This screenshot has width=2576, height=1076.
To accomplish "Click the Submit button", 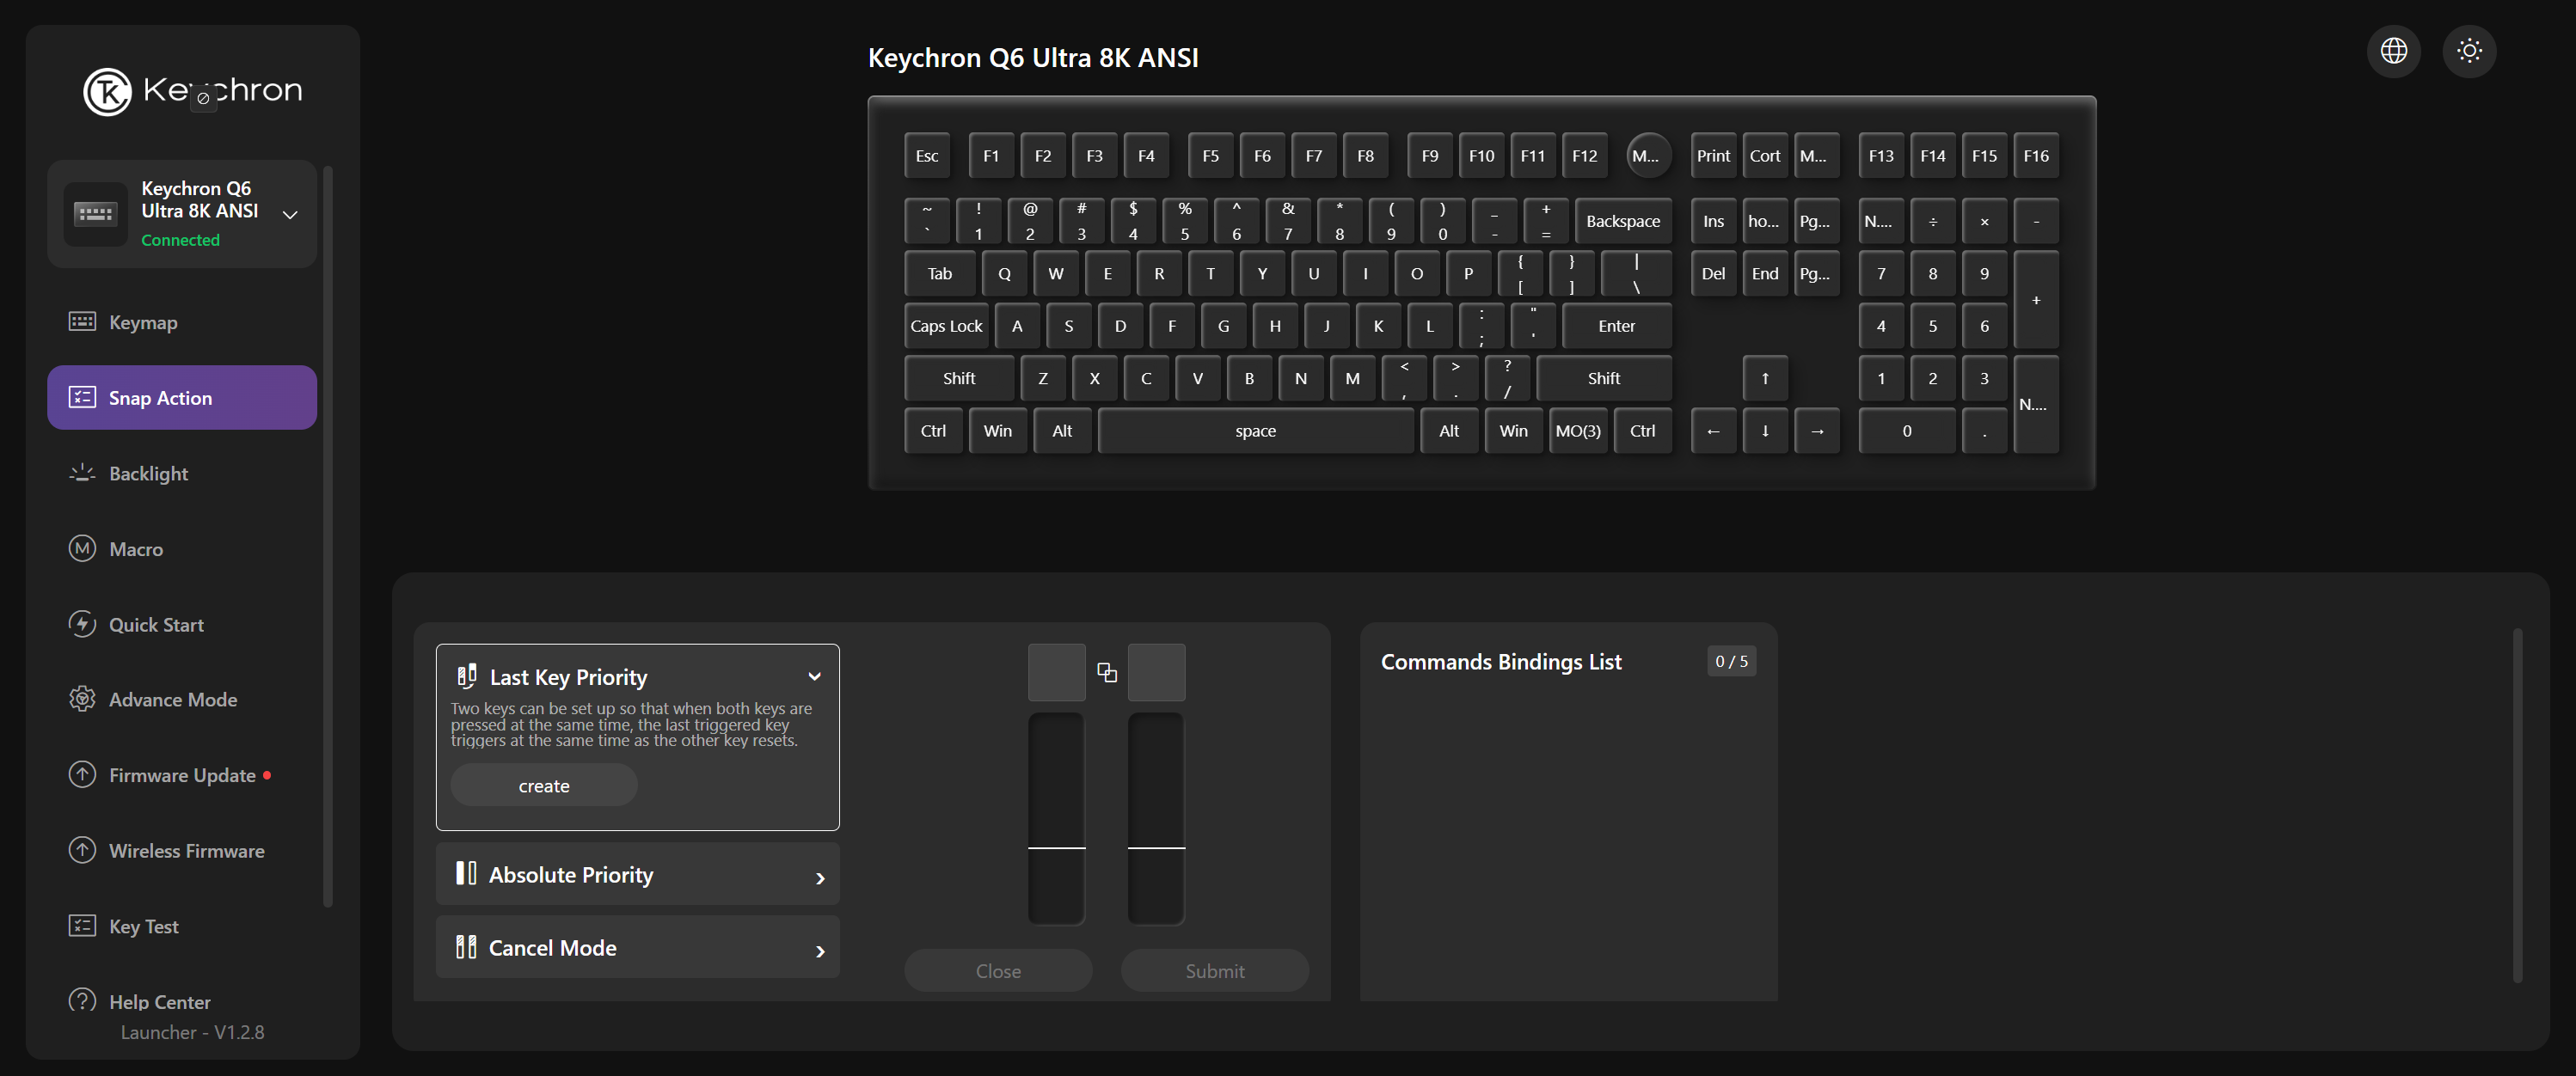I will 1214,971.
